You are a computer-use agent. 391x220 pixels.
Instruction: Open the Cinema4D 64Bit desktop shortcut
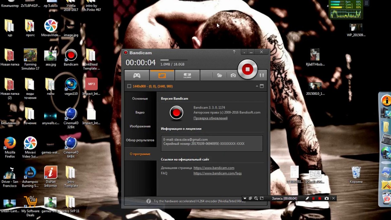tap(71, 148)
